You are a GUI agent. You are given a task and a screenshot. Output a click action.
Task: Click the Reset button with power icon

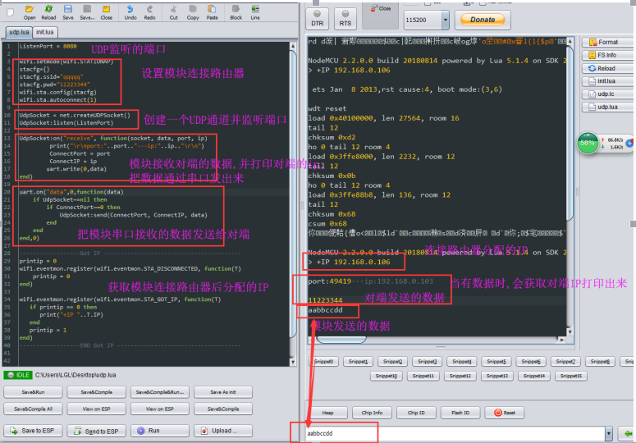tap(504, 413)
